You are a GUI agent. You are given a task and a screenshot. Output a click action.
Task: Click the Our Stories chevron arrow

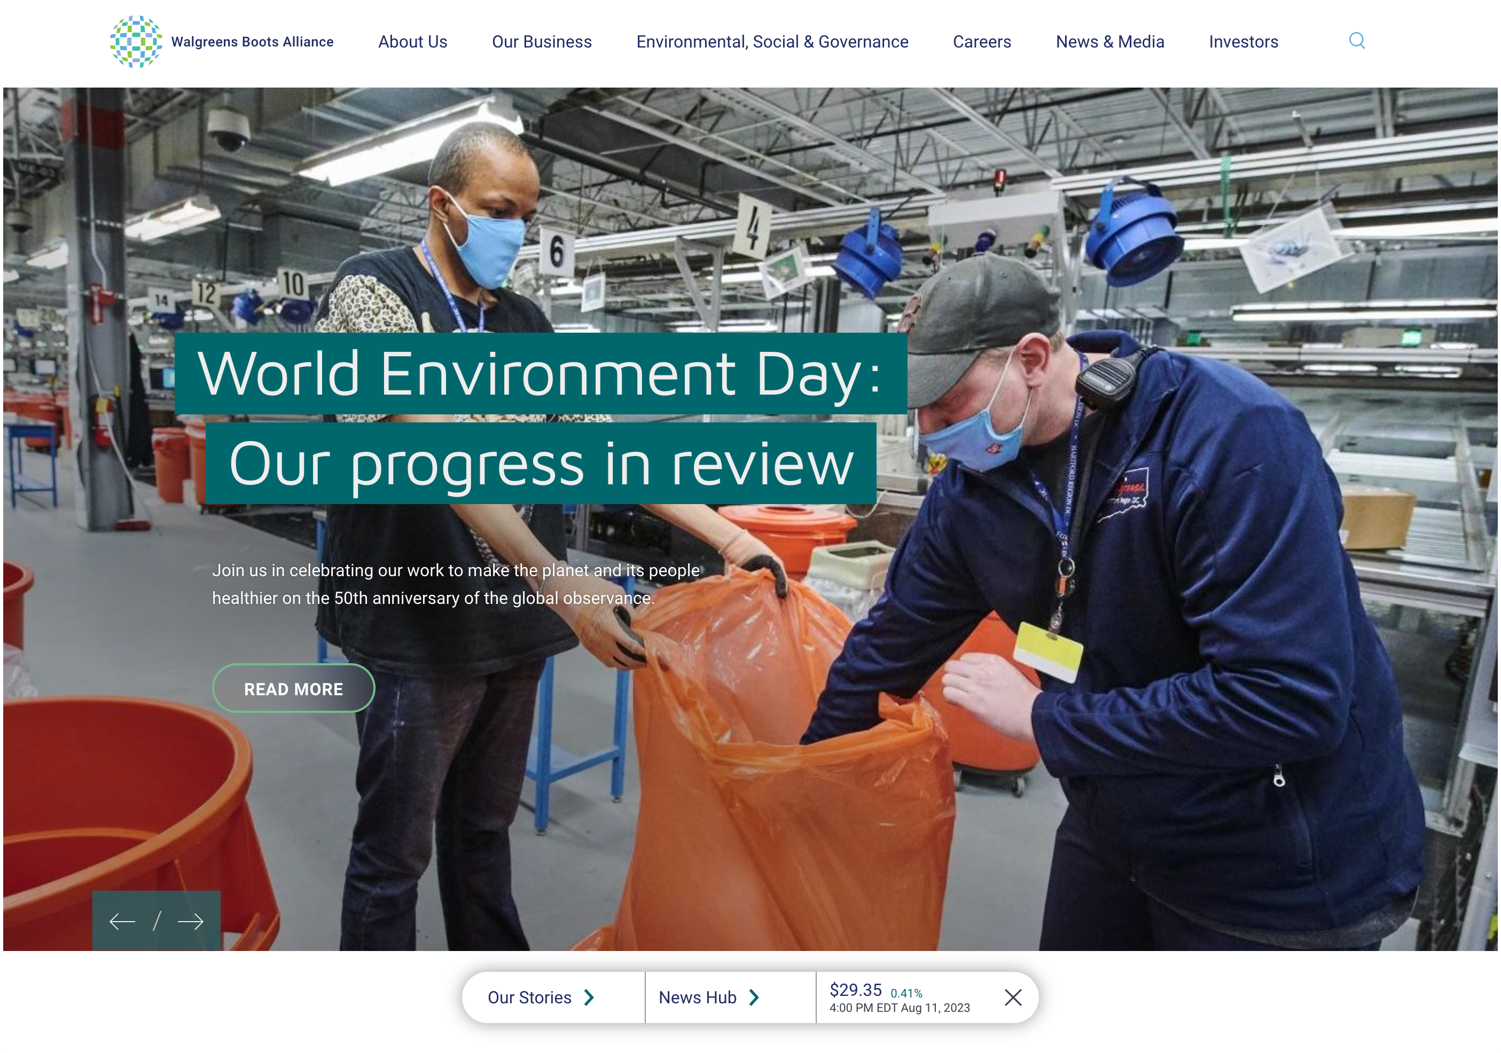point(589,997)
